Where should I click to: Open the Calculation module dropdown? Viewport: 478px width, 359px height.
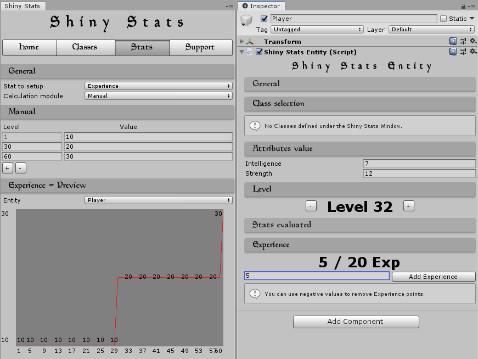tap(159, 96)
